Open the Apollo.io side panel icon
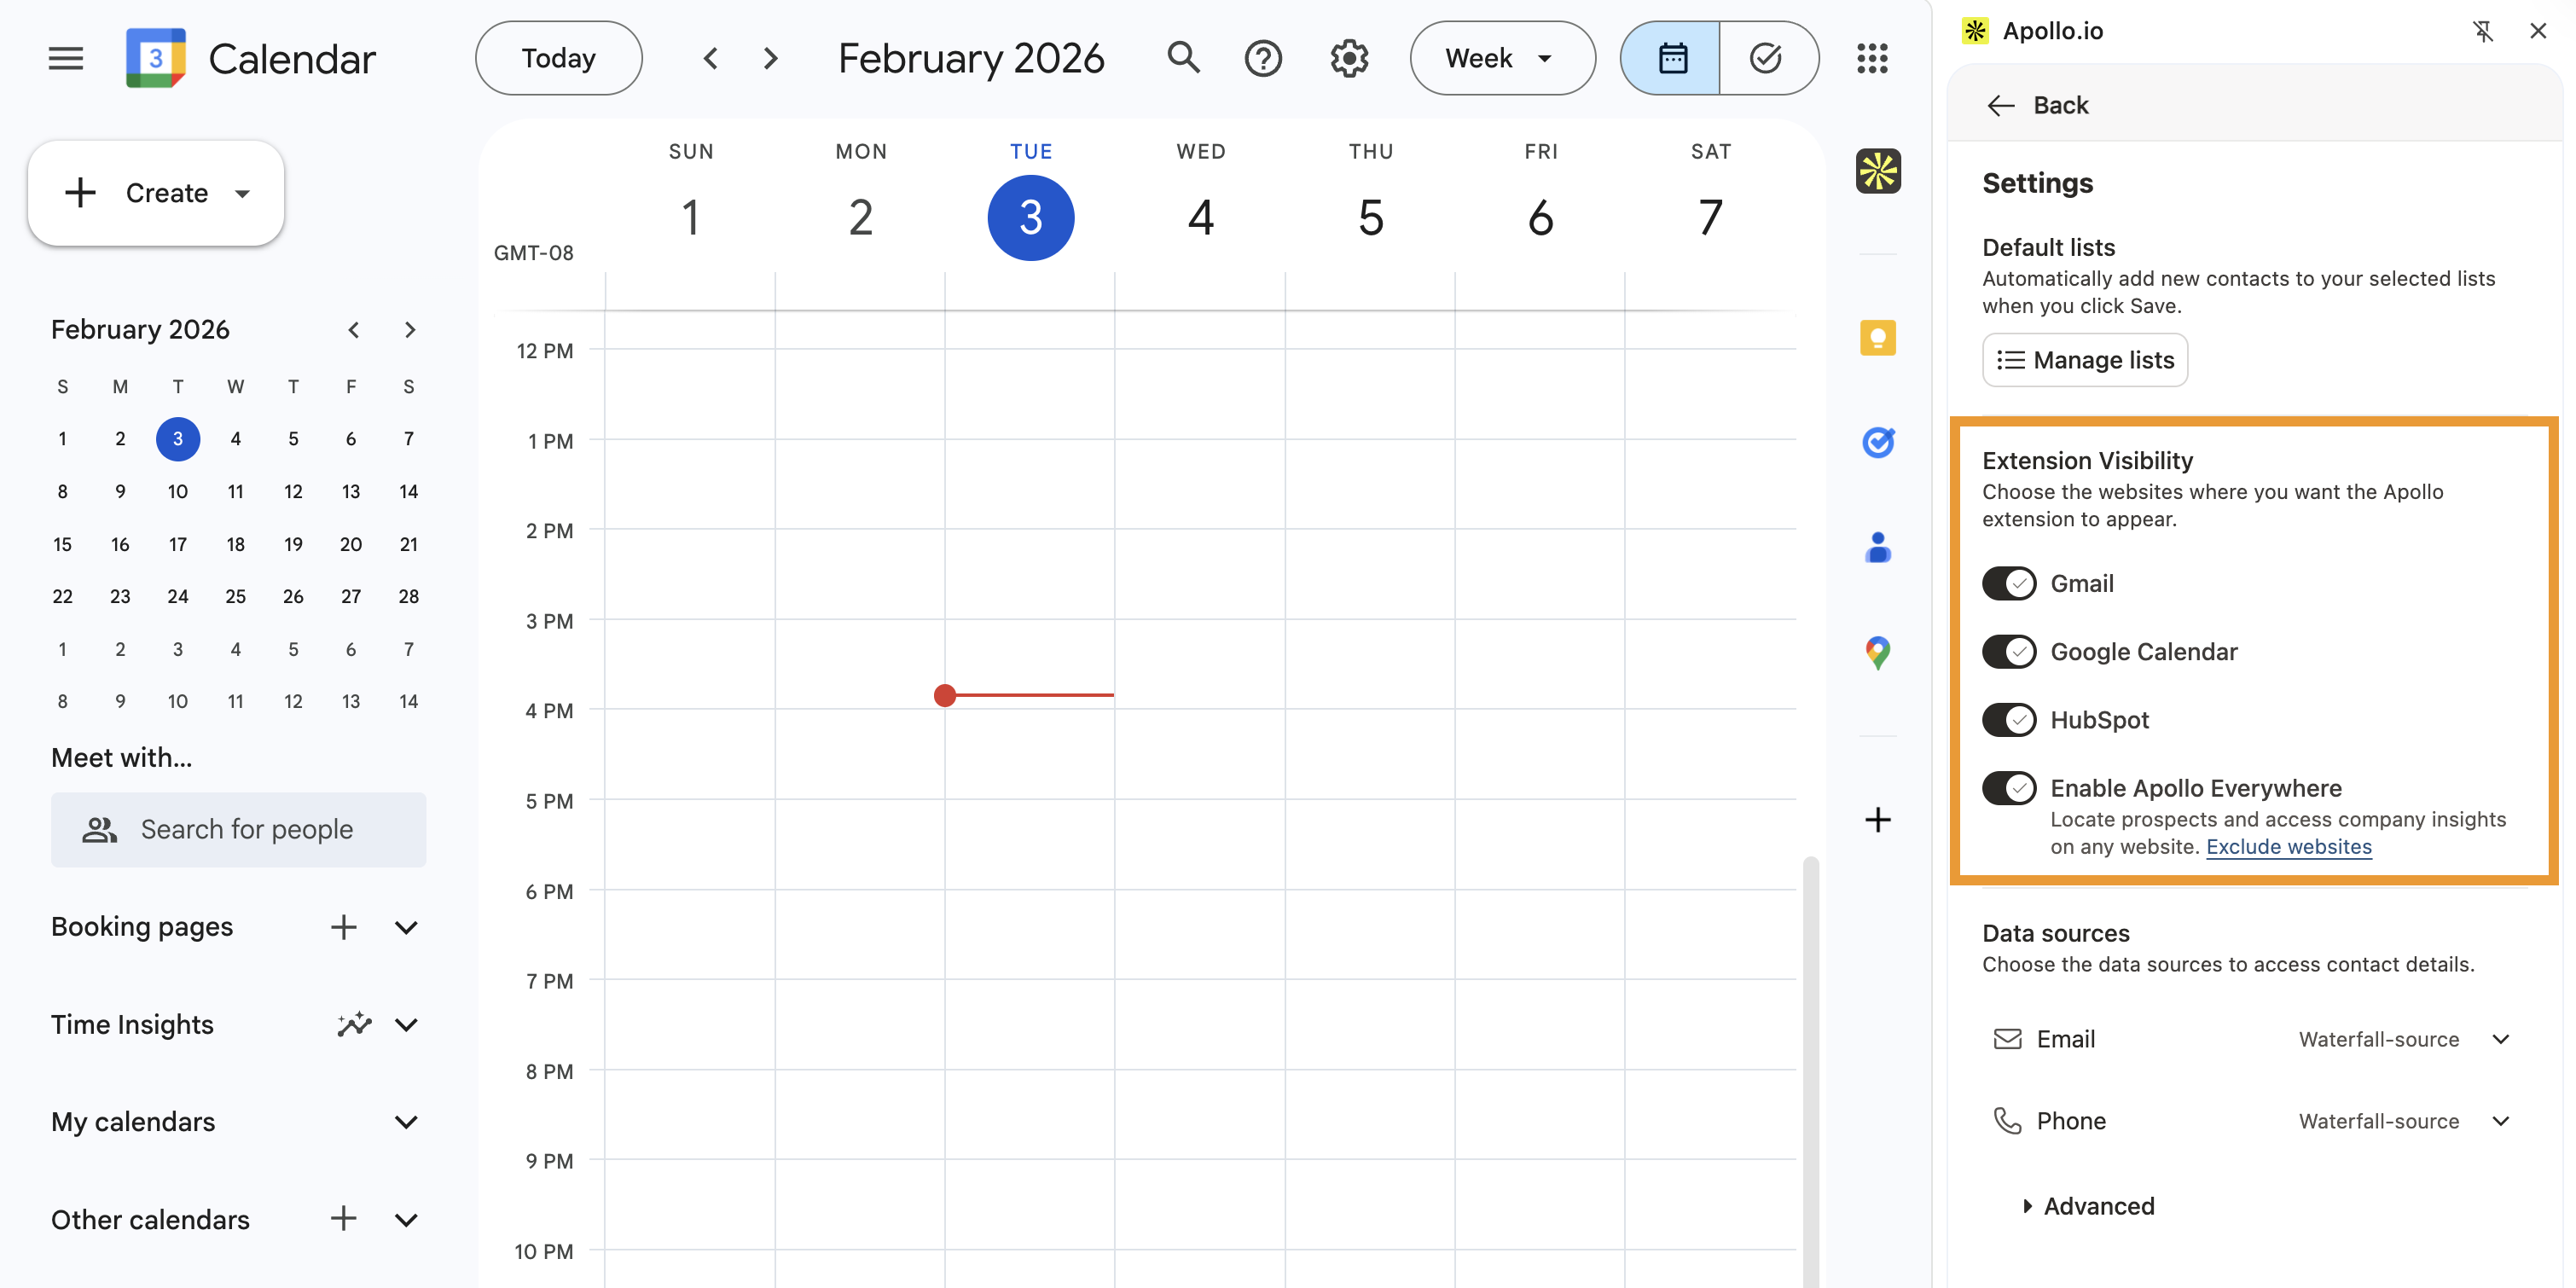This screenshot has width=2576, height=1288. tap(1877, 171)
